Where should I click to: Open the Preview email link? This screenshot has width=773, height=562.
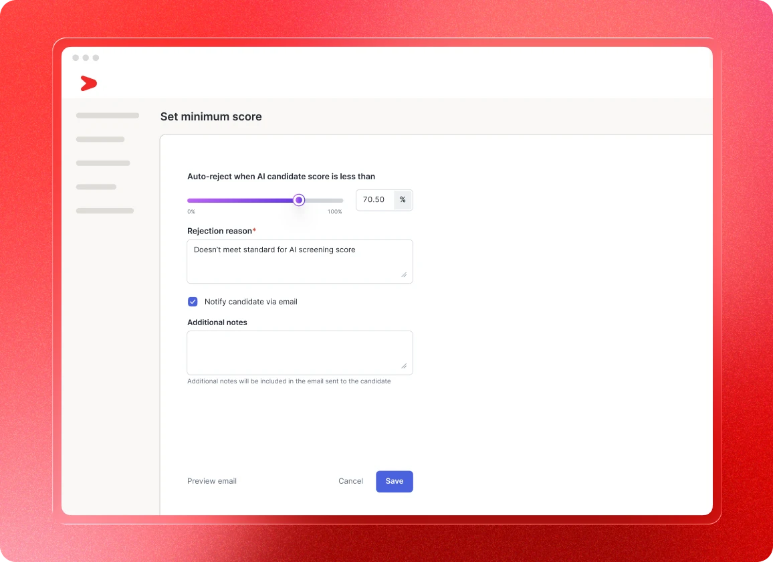[x=212, y=481]
